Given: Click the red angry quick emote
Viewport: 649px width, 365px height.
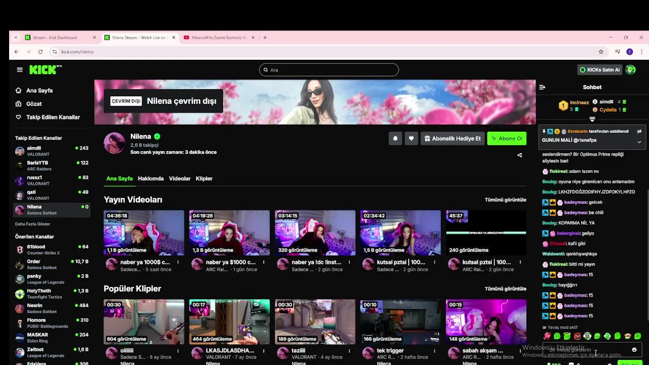Looking at the screenshot, I should pyautogui.click(x=577, y=336).
